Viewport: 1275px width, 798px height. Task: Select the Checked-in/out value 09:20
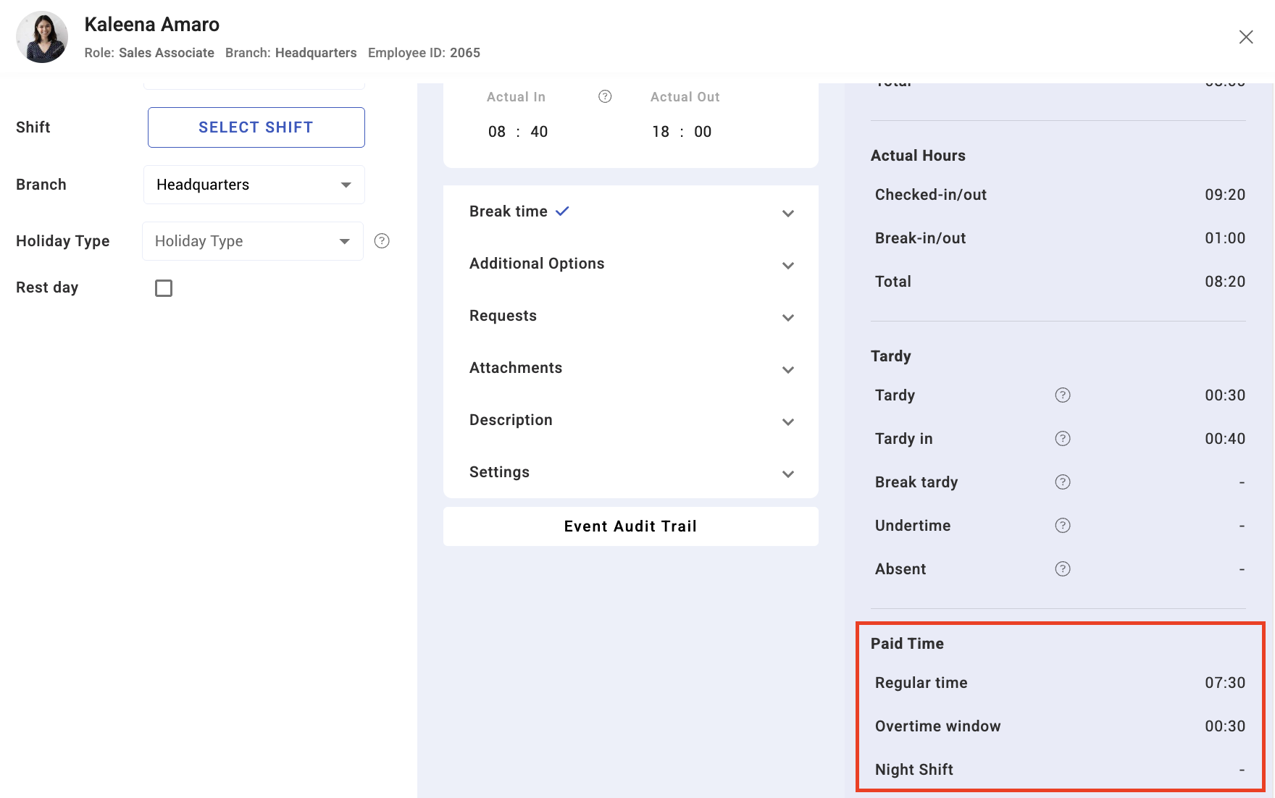pyautogui.click(x=1225, y=195)
